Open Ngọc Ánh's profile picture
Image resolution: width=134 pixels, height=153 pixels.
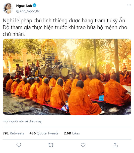point(8,8)
